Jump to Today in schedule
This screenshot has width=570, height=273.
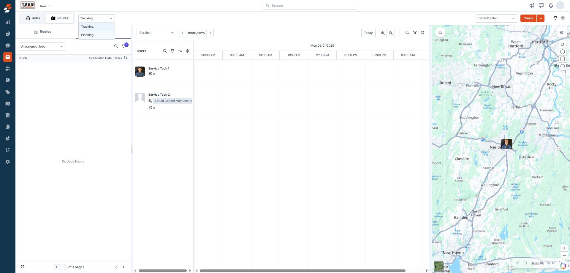pos(368,33)
